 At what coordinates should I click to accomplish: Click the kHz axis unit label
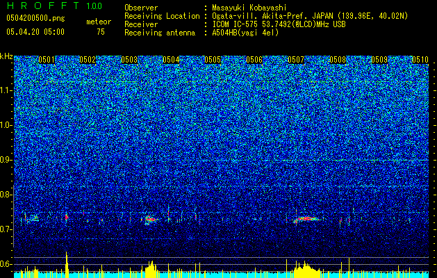6,56
